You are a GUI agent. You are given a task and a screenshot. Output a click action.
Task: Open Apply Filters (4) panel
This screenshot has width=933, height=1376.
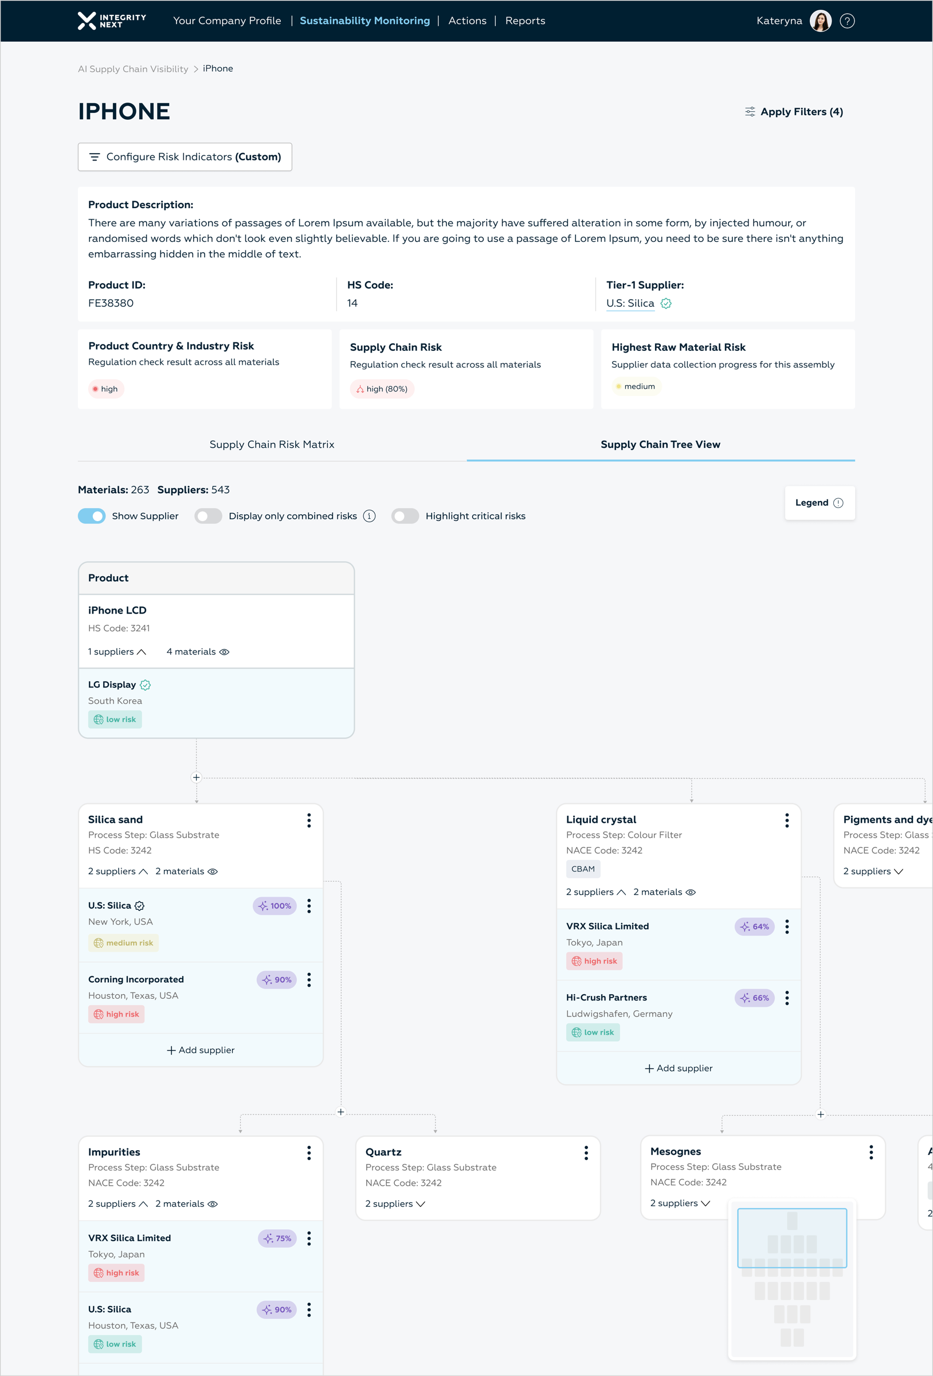click(x=793, y=112)
